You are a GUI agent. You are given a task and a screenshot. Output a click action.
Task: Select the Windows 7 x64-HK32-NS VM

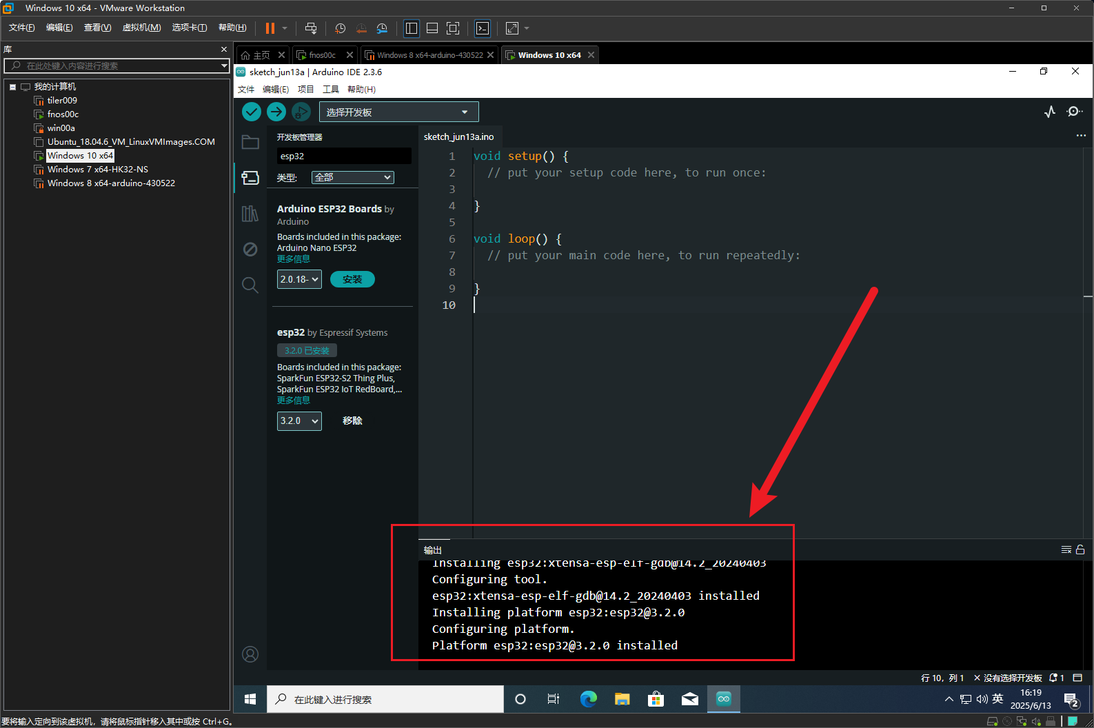click(x=97, y=170)
